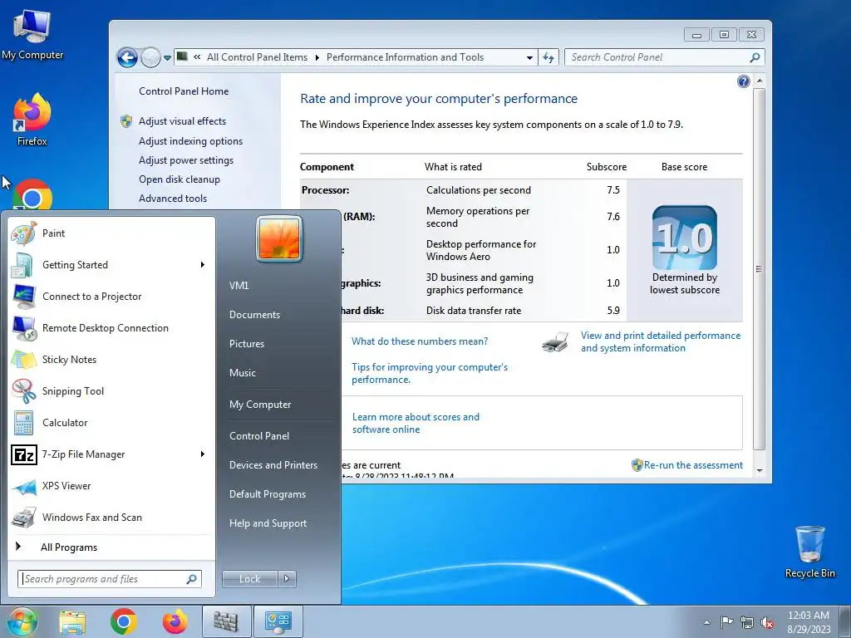
Task: Show hidden tray icons arrow
Action: (706, 622)
